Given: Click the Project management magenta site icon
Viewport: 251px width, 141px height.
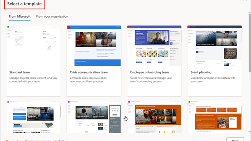Looking at the screenshot, I should coord(69,102).
